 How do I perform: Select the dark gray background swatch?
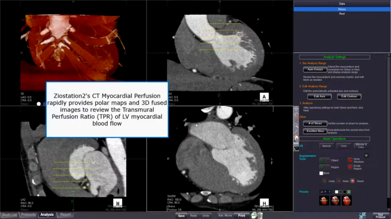pyautogui.click(x=340, y=192)
